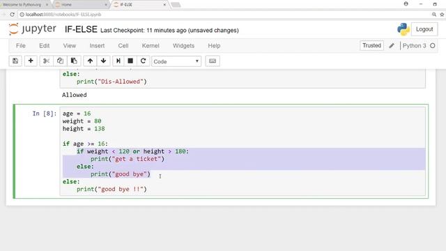Insert a cell below with plus icon
The height and width of the screenshot is (251, 446).
[31, 61]
